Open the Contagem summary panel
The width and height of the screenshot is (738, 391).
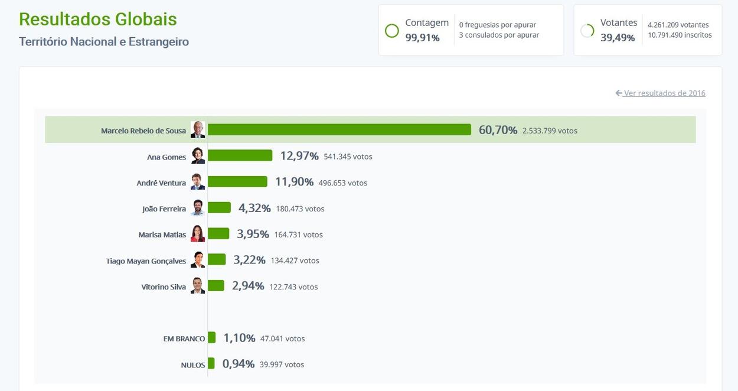click(471, 30)
